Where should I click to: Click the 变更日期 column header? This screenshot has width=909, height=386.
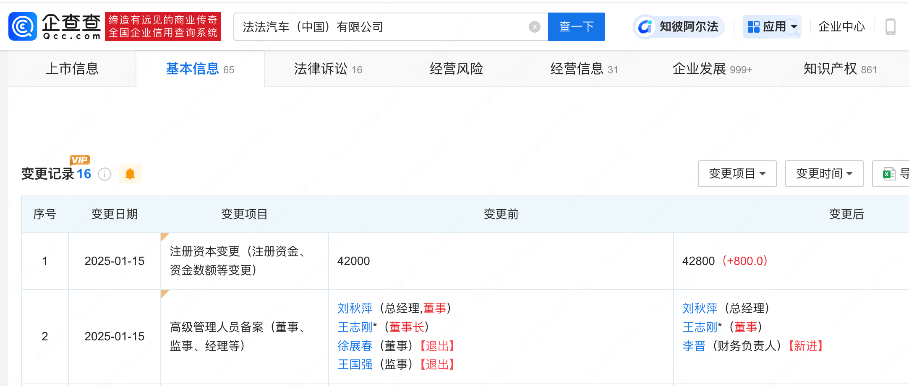click(115, 214)
